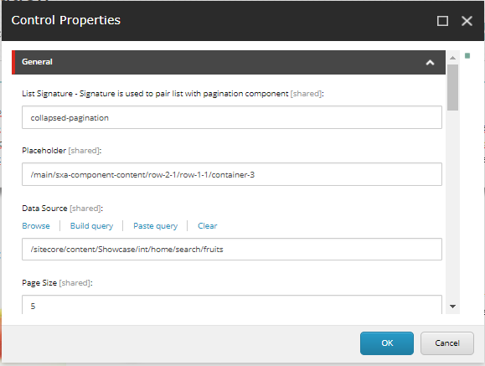Viewport: 485px width, 366px height.
Task: Click the Cancel button
Action: (x=447, y=343)
